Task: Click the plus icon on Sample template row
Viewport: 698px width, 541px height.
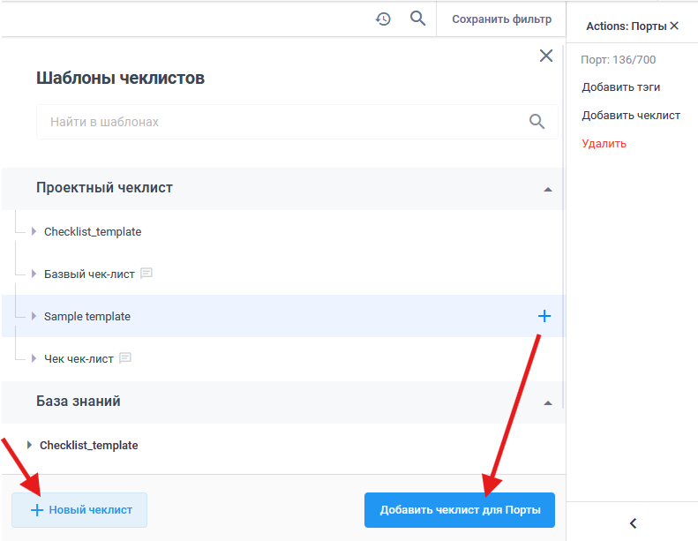Action: pyautogui.click(x=544, y=316)
